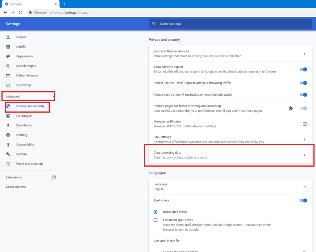The width and height of the screenshot is (316, 252).
Task: Turn off the Do Not Track toggle
Action: (x=303, y=83)
